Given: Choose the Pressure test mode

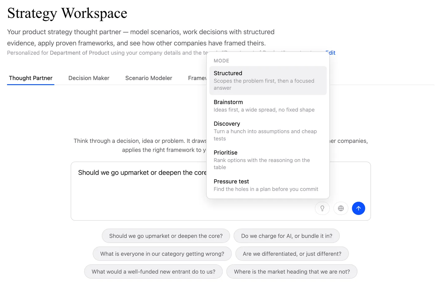Looking at the screenshot, I should click(268, 185).
